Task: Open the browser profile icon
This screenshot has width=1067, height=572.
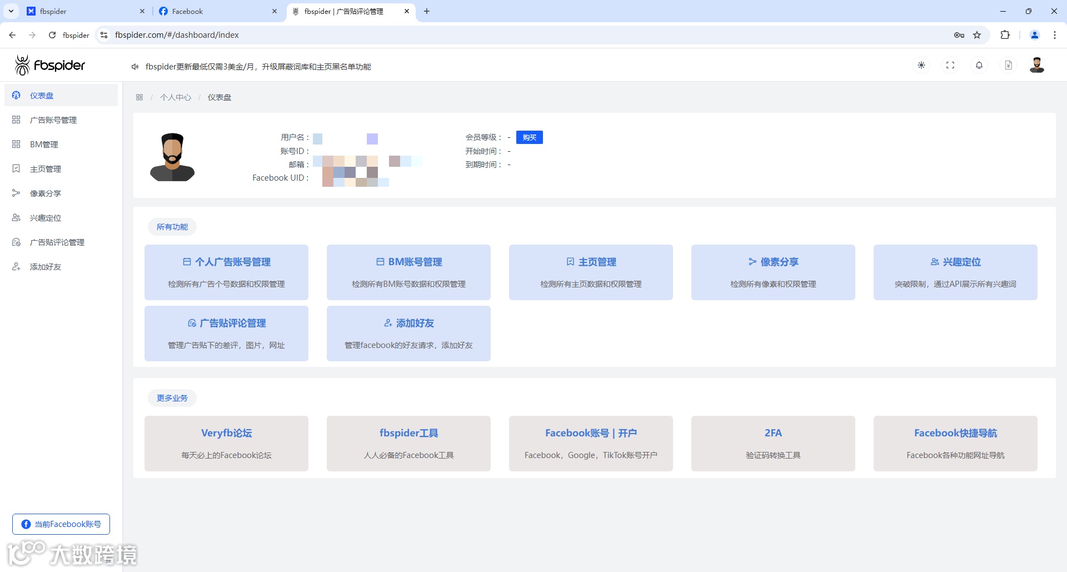Action: coord(1035,35)
